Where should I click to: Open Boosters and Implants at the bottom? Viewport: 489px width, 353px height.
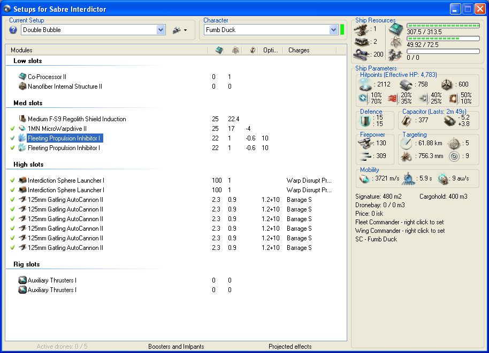pyautogui.click(x=176, y=347)
